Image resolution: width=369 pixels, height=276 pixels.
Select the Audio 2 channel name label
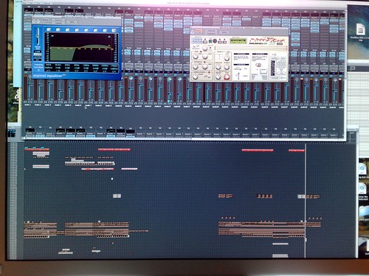tap(38, 105)
